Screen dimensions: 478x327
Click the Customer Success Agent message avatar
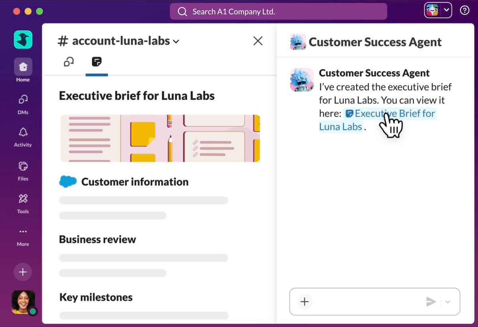302,79
